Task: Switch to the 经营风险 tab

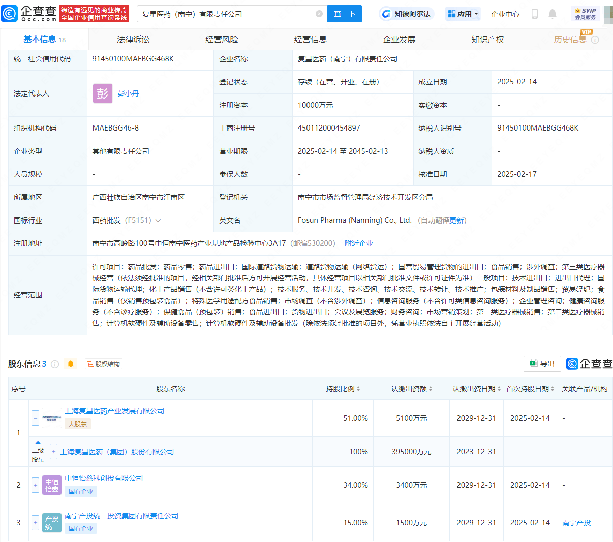Action: 222,39
